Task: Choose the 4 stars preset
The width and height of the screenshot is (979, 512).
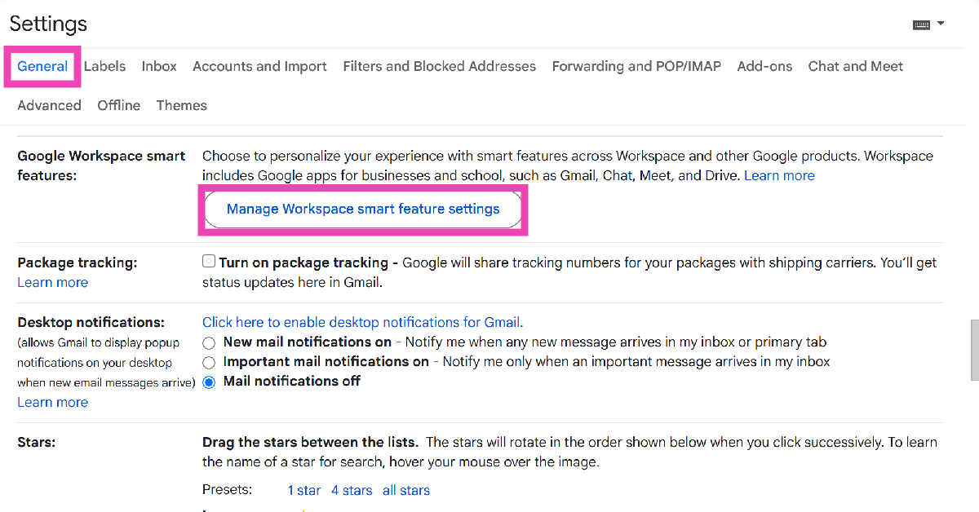Action: 352,490
